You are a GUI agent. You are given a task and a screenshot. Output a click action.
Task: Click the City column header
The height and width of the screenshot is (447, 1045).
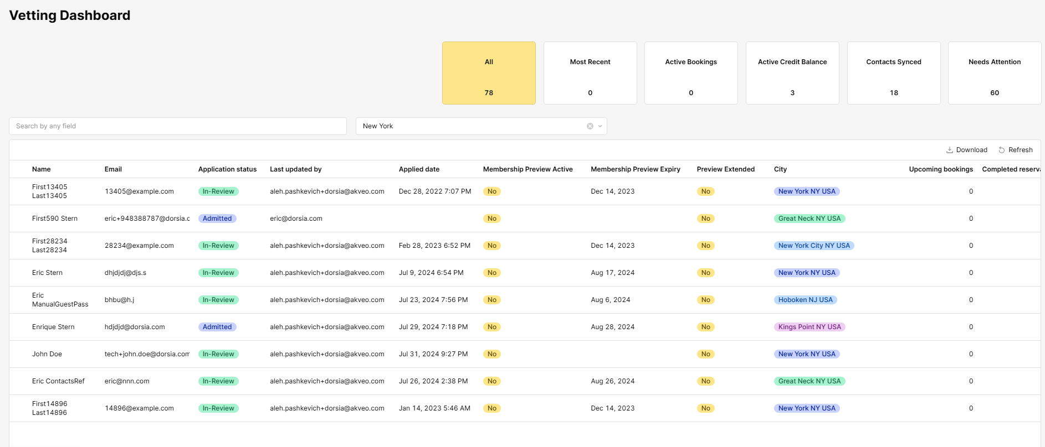(780, 169)
